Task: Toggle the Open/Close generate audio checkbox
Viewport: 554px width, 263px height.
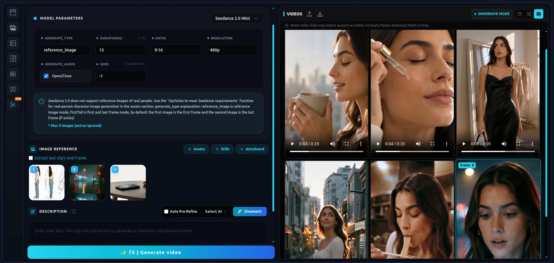Action: tap(46, 76)
